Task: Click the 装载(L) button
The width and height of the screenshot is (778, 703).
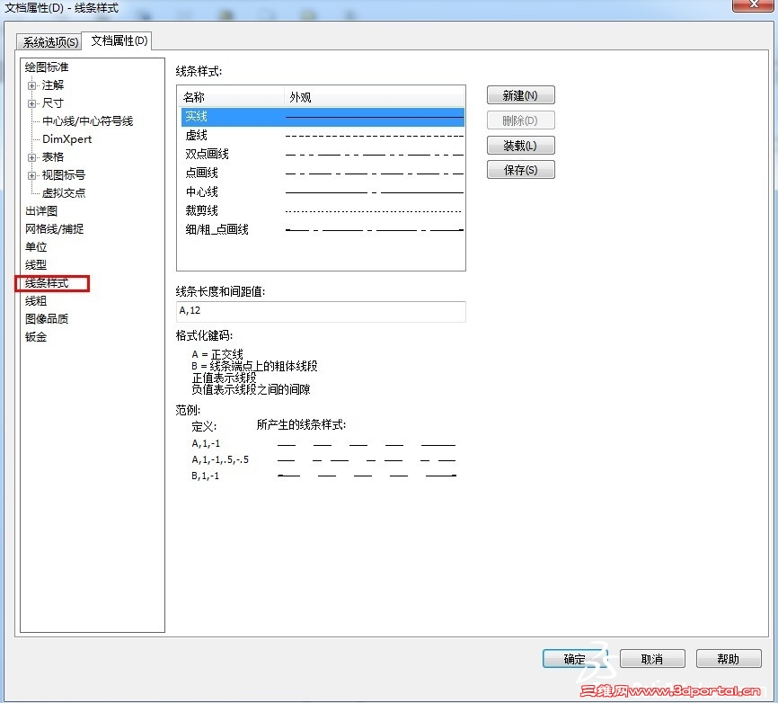Action: click(520, 146)
